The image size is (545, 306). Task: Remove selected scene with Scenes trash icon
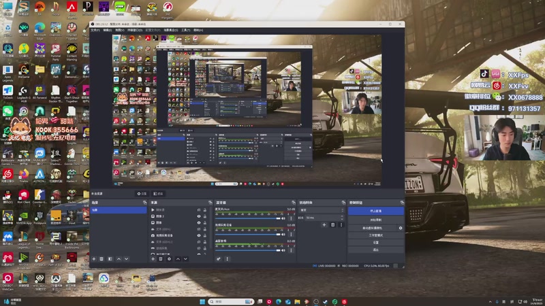[x=102, y=259]
